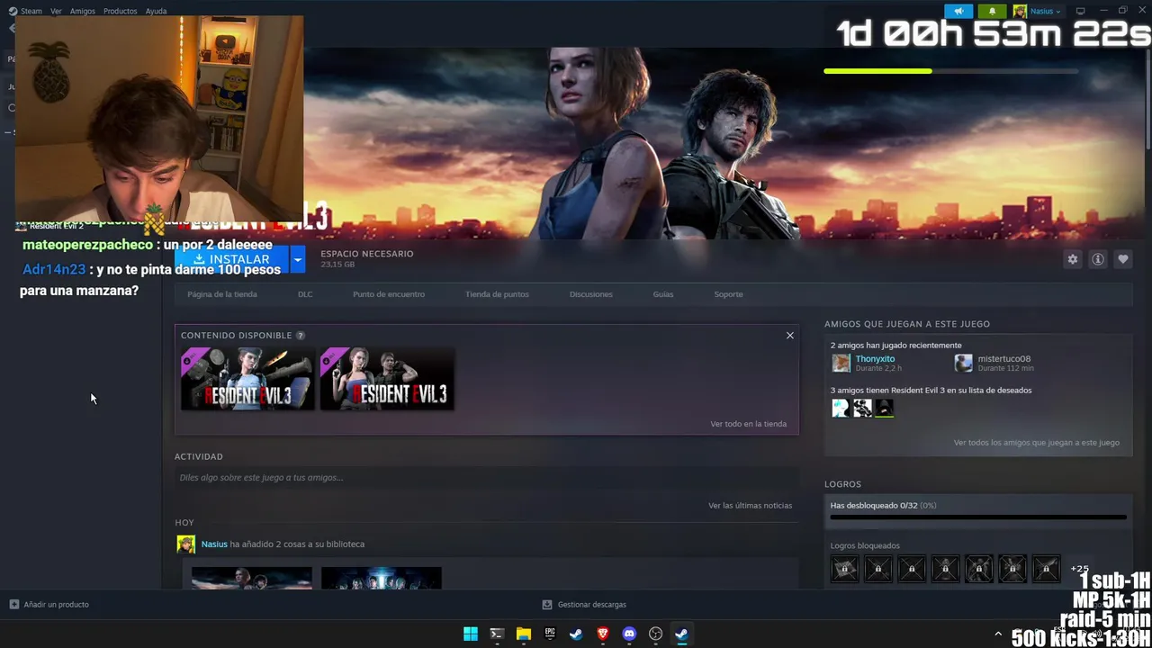Select the first locked achievement icon

(844, 569)
